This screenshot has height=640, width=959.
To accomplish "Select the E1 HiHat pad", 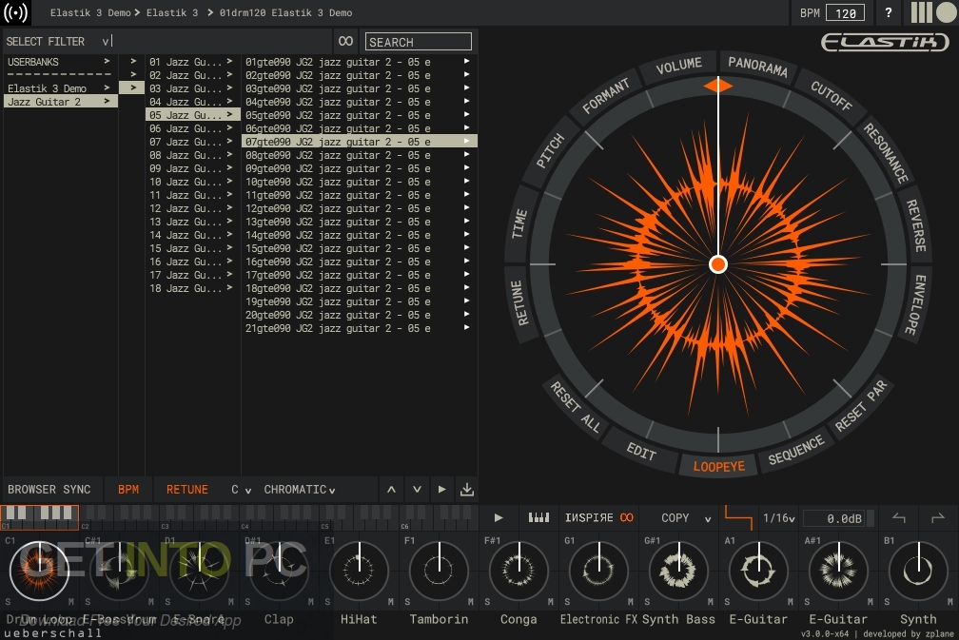I will 359,571.
